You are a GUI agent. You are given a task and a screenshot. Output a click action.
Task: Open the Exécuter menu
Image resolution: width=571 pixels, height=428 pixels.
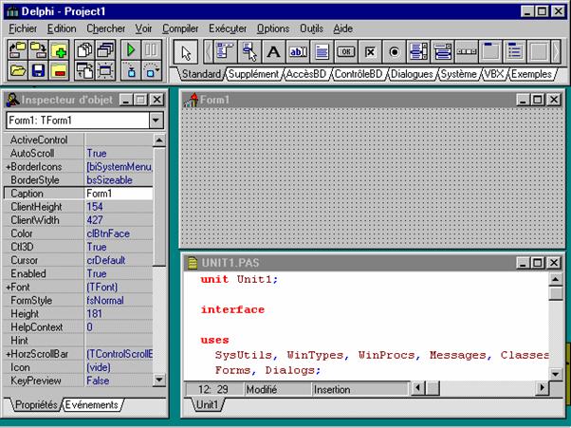pyautogui.click(x=228, y=28)
